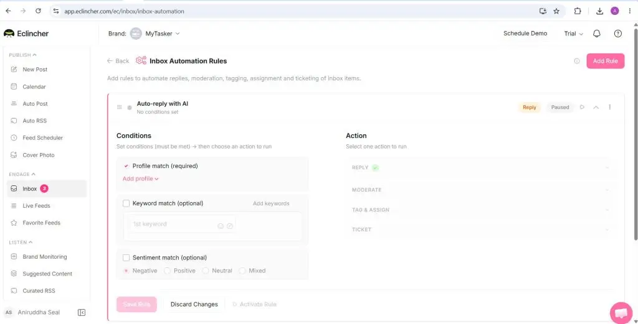The height and width of the screenshot is (324, 638).
Task: Open the rule three-dot options menu
Action: (x=609, y=107)
